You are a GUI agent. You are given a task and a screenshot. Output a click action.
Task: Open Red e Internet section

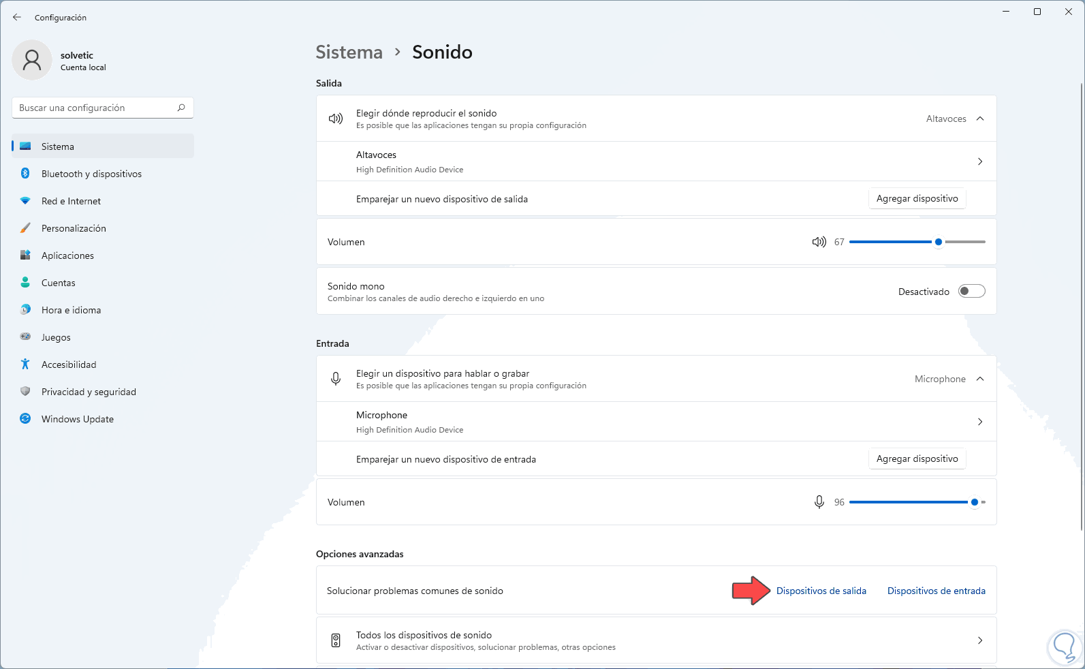(x=71, y=201)
